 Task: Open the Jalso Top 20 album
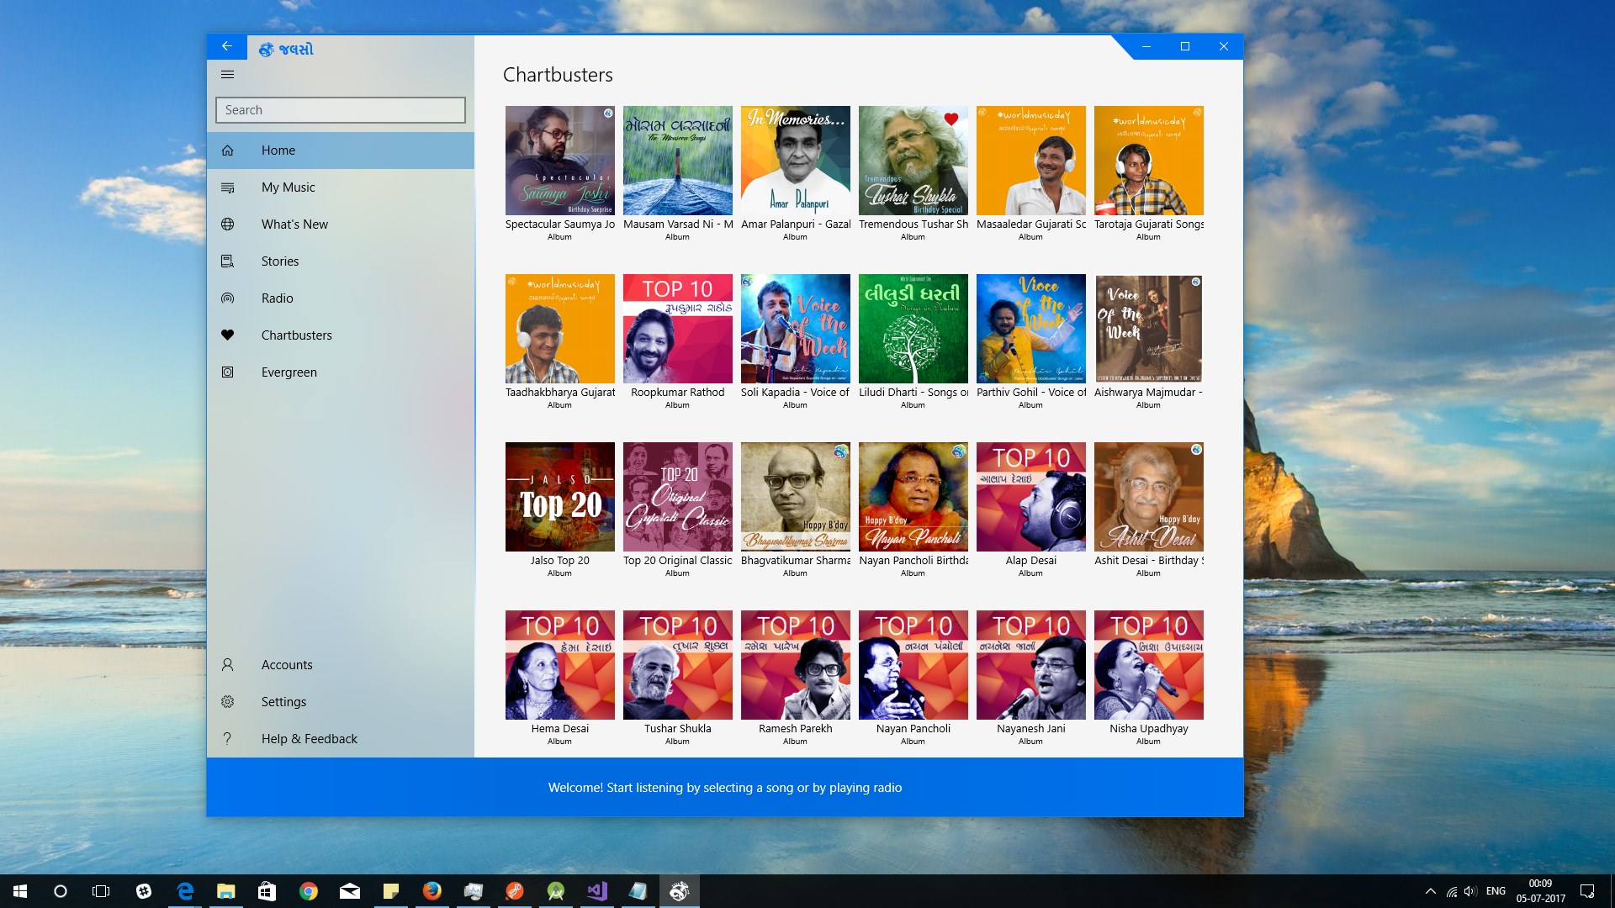[560, 497]
